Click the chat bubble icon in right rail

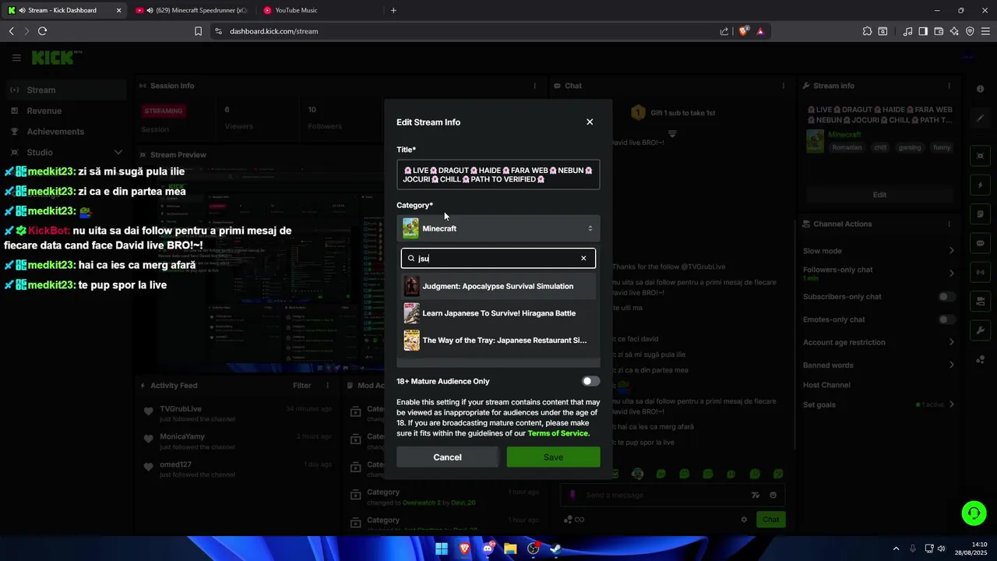[981, 243]
